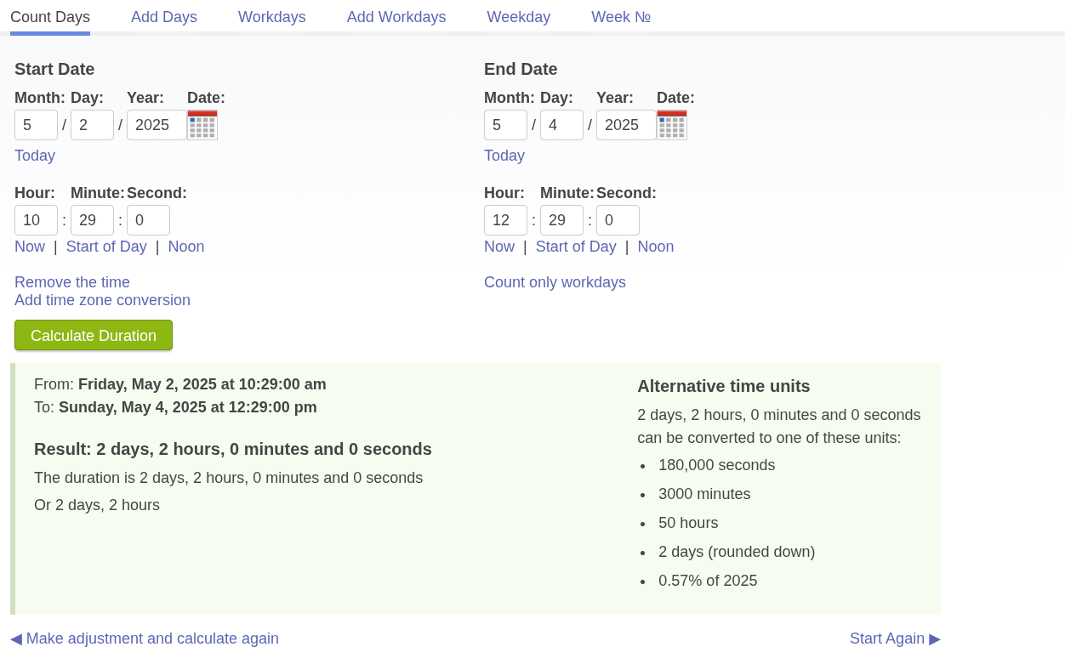Click Now under start time
This screenshot has height=664, width=1065.
[x=30, y=247]
